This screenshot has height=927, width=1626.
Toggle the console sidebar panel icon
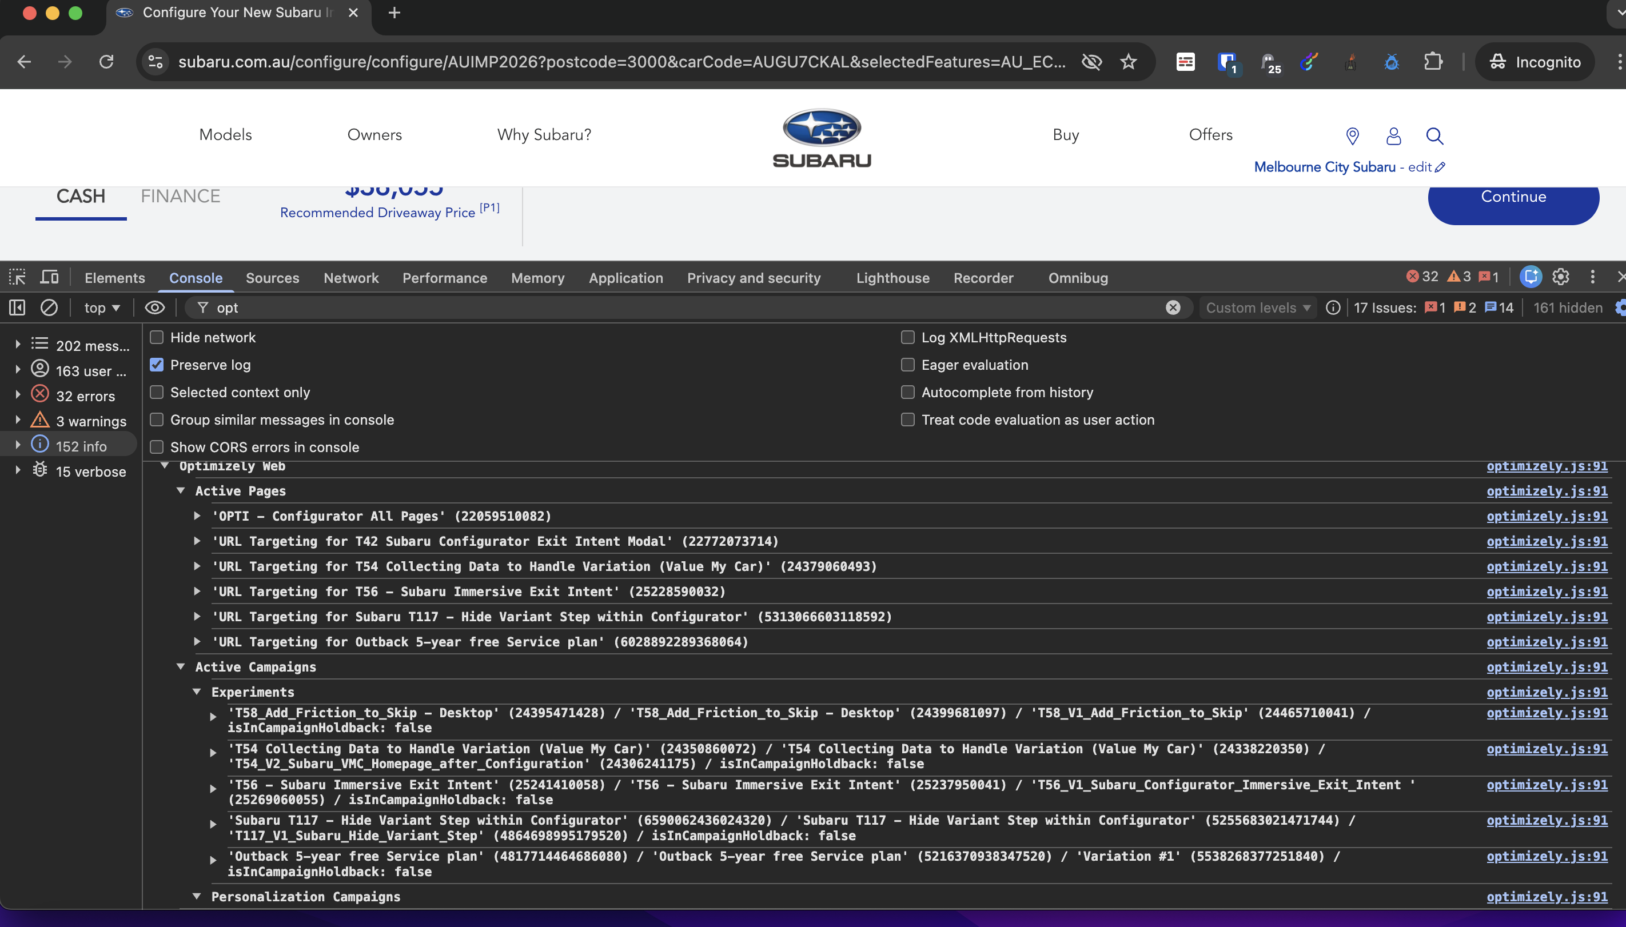click(x=17, y=307)
